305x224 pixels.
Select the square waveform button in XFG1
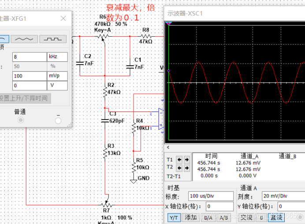click(53, 39)
